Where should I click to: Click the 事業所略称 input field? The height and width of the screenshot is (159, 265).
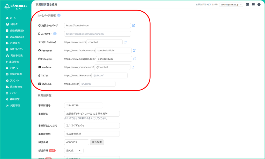[92, 134]
